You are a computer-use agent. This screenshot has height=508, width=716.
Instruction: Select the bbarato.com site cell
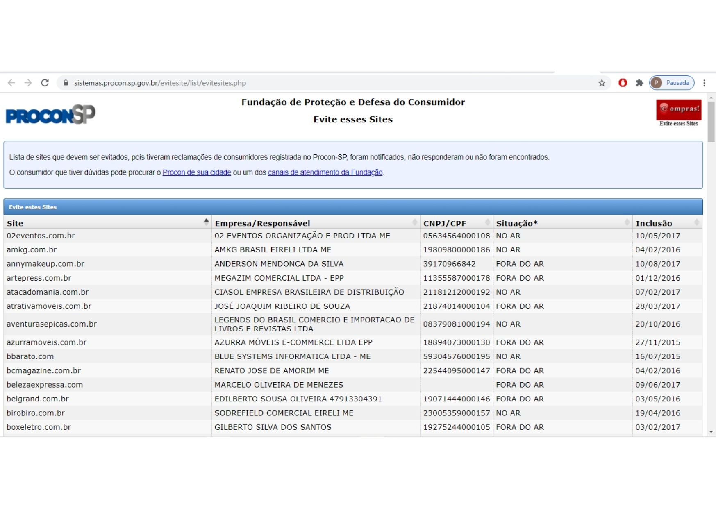107,356
